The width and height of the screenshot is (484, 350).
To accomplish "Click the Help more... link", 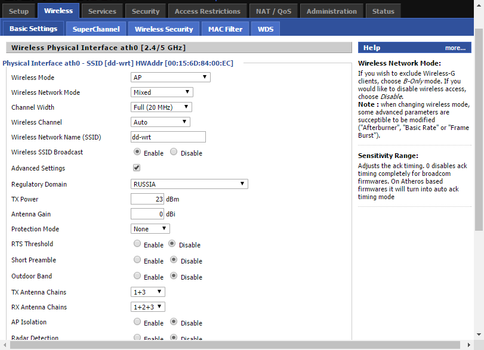I will click(455, 48).
